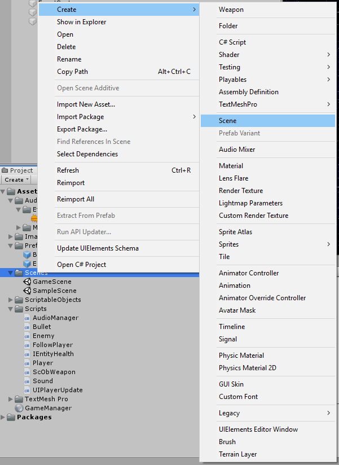Screen dimensions: 339x465
Task: Click Copy Path menu entry
Action: coord(119,72)
